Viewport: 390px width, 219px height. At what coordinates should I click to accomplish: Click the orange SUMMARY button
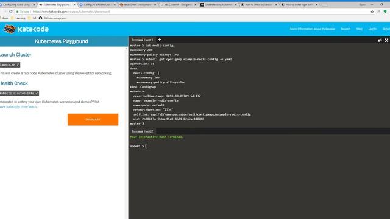93,119
